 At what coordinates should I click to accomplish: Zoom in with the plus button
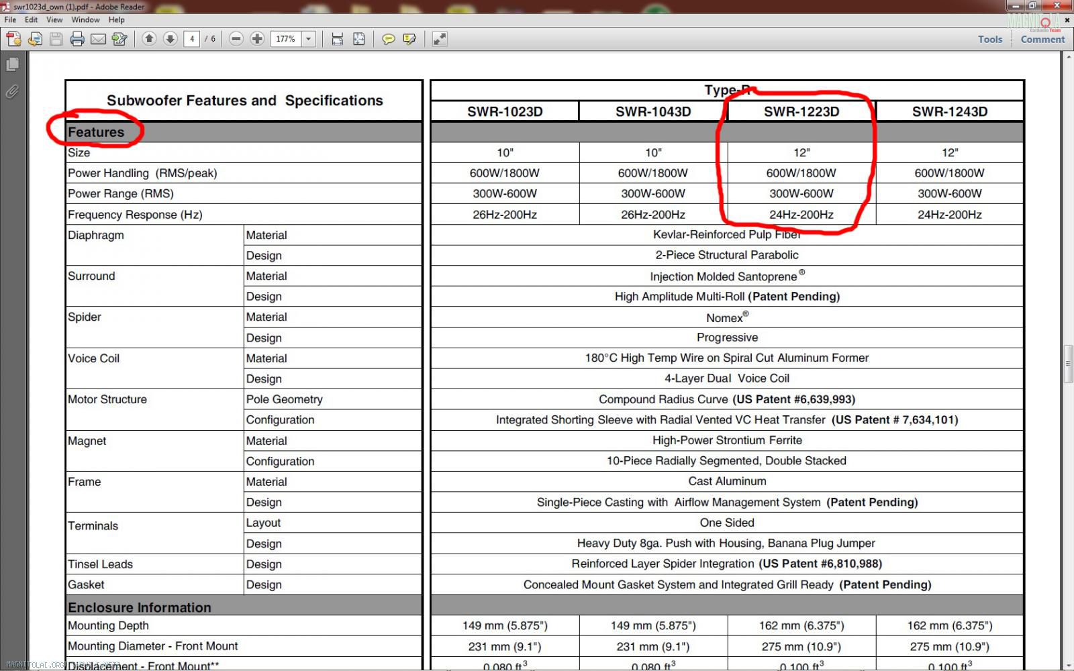pos(257,39)
